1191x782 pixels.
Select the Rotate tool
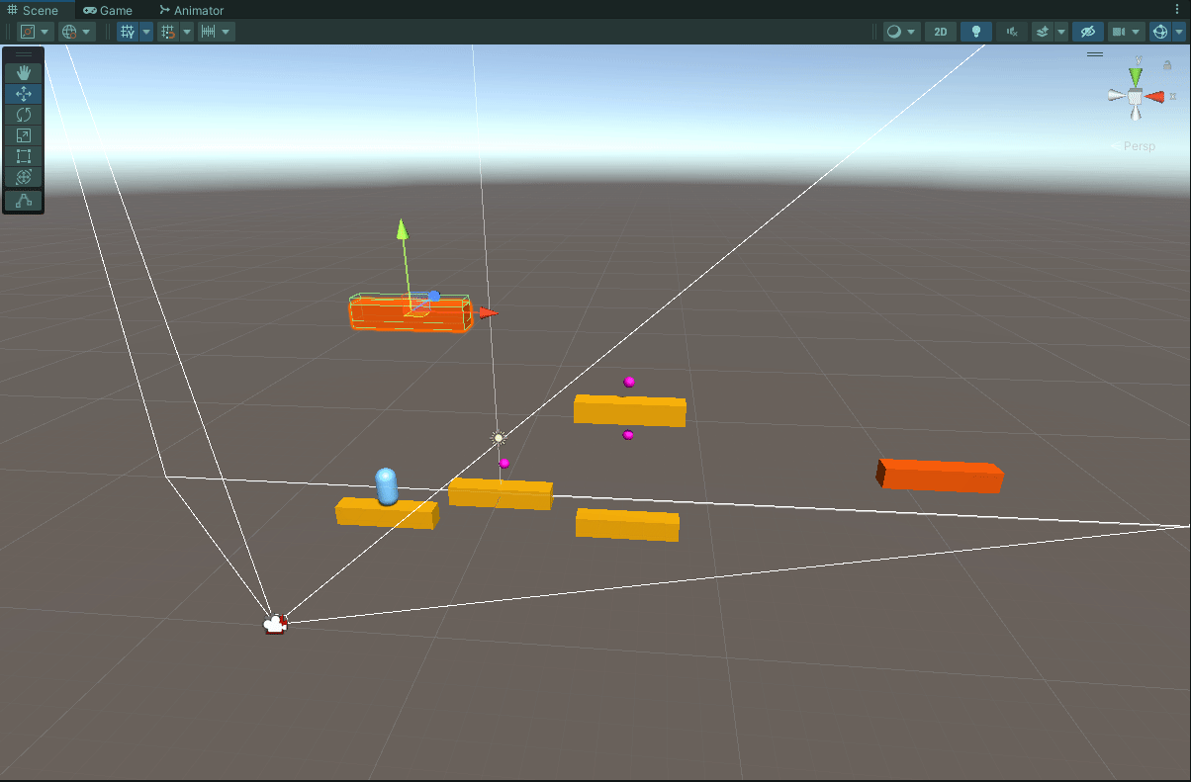click(23, 114)
